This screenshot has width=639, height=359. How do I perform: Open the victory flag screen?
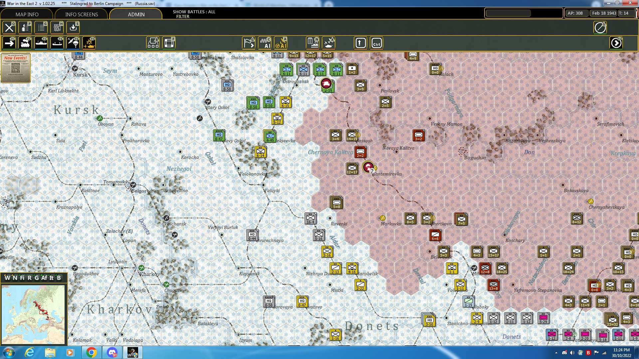(249, 43)
